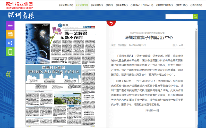Image resolution: width=206 pixels, height=128 pixels.
Task: Open the 《晶报》 tab
Action: point(109,5)
